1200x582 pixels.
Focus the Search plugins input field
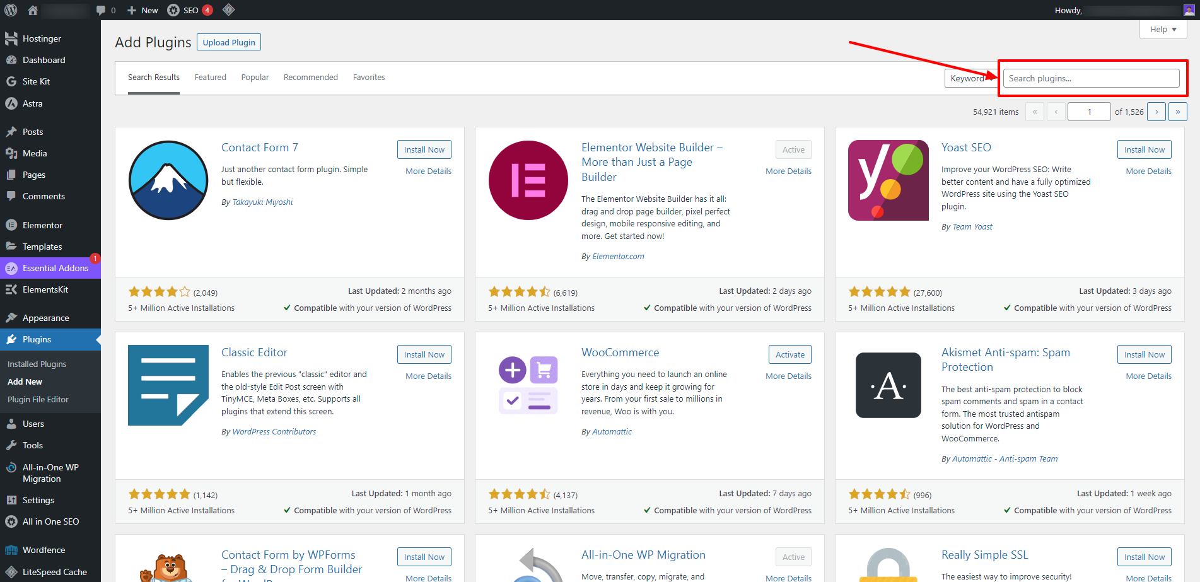pyautogui.click(x=1091, y=78)
